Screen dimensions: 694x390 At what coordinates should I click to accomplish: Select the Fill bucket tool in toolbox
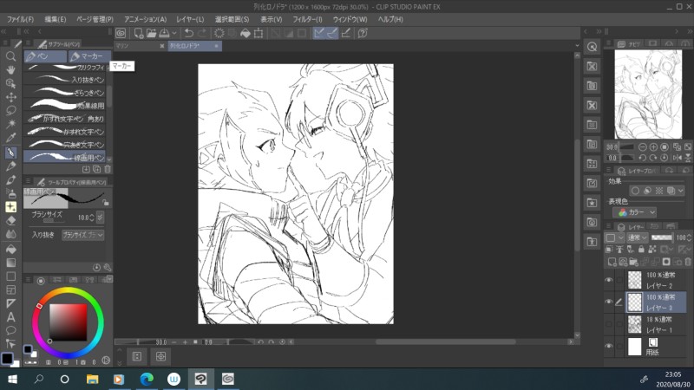click(x=10, y=249)
